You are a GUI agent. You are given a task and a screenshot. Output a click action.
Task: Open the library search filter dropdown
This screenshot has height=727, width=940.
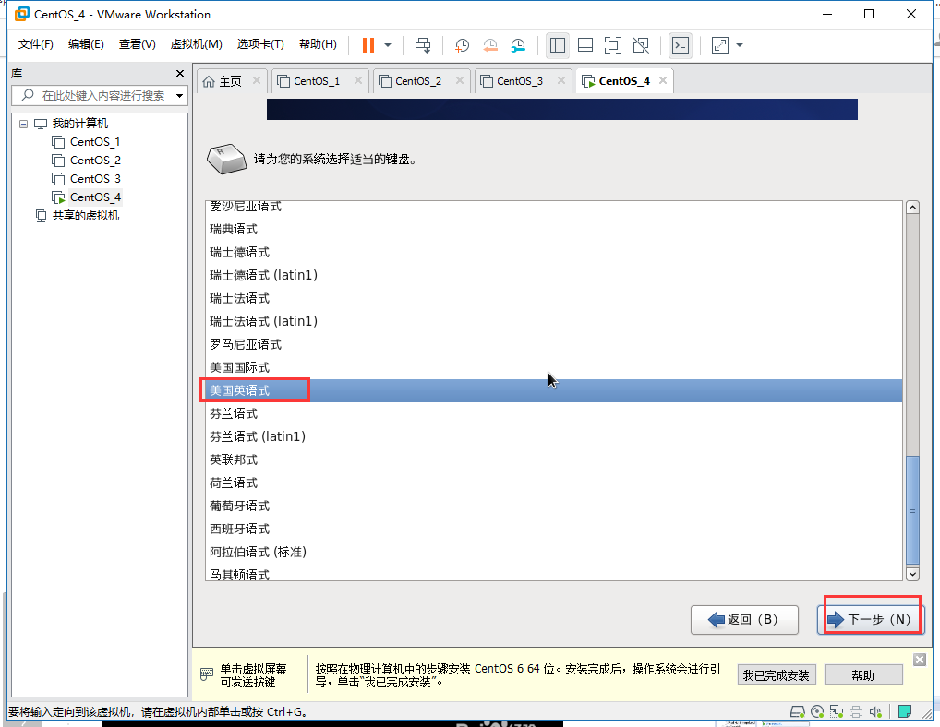click(179, 96)
